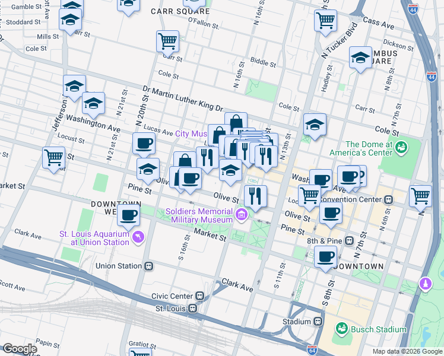Click the 'Dr Martin Luther King Dr' label
This screenshot has height=356, width=444.
pos(183,98)
